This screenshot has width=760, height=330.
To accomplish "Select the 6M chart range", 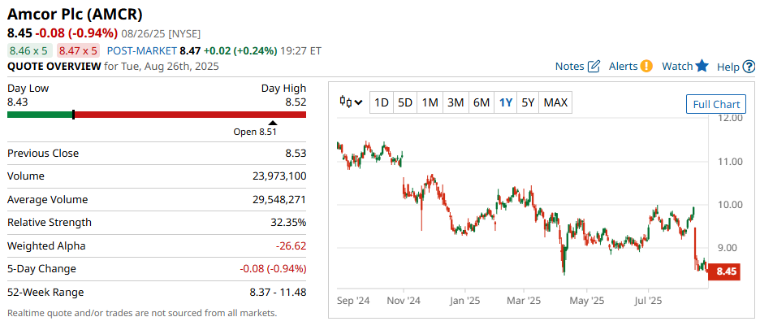I will click(x=481, y=103).
